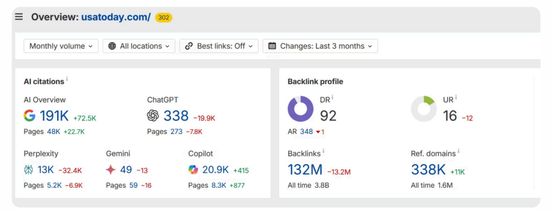Open the Copilot 20.9K citations
Image resolution: width=553 pixels, height=213 pixels.
[215, 170]
